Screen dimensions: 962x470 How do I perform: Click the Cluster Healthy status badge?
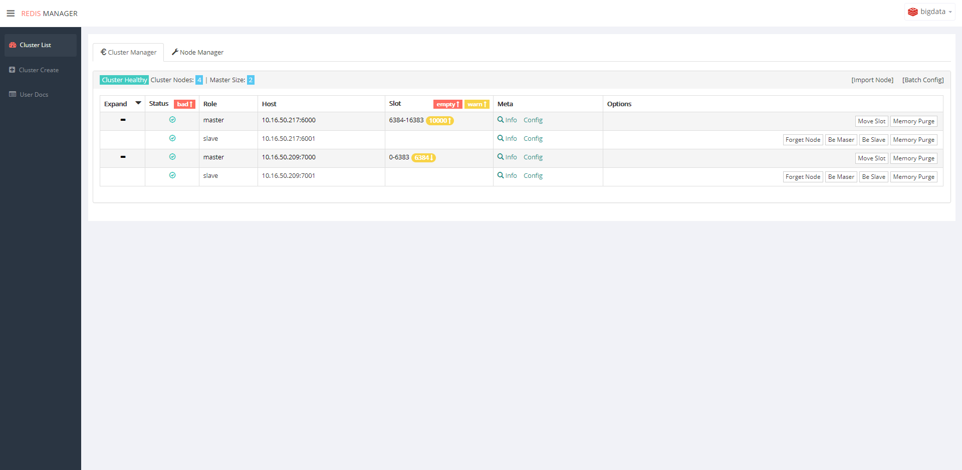[124, 80]
